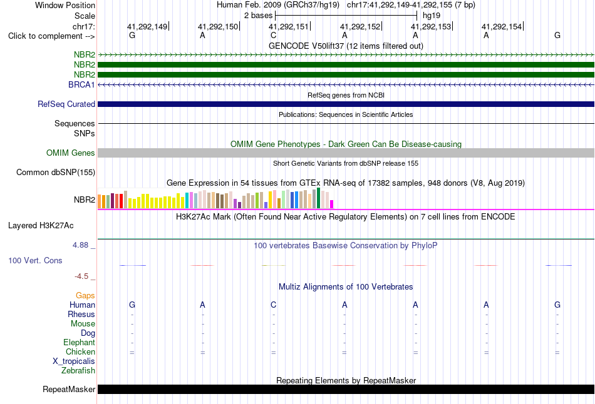Click the RefSeq Curated label
This screenshot has width=595, height=404.
66,104
